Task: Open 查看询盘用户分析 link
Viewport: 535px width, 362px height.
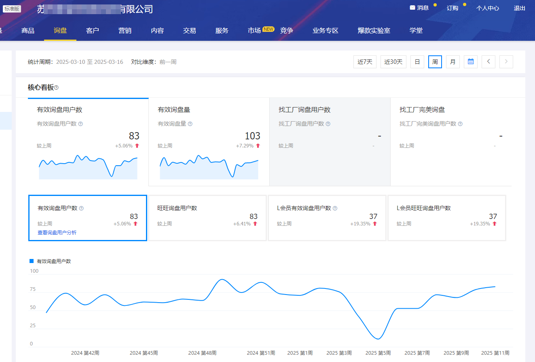Action: tap(57, 233)
